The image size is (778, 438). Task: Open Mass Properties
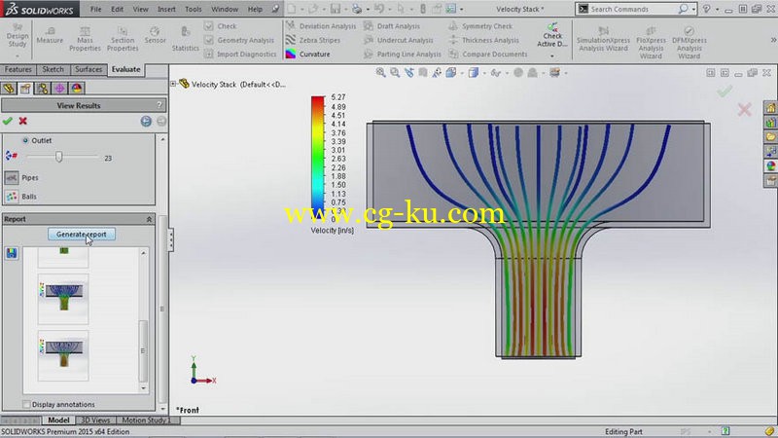point(85,39)
